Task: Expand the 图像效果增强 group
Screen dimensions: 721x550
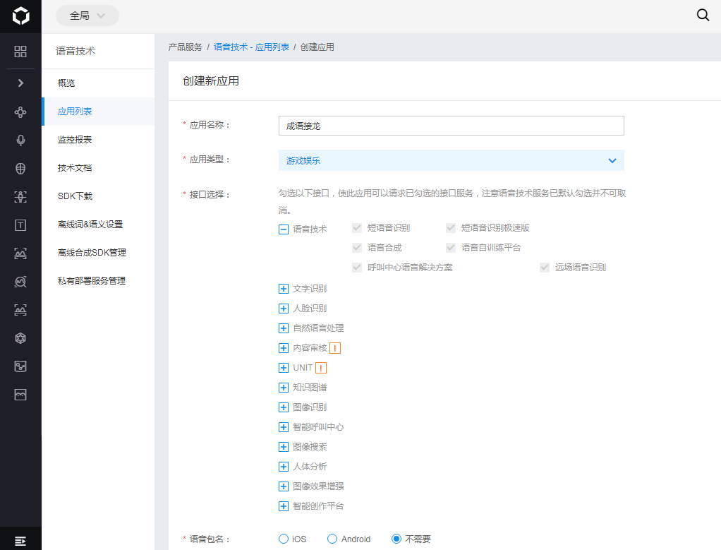Action: (x=284, y=487)
